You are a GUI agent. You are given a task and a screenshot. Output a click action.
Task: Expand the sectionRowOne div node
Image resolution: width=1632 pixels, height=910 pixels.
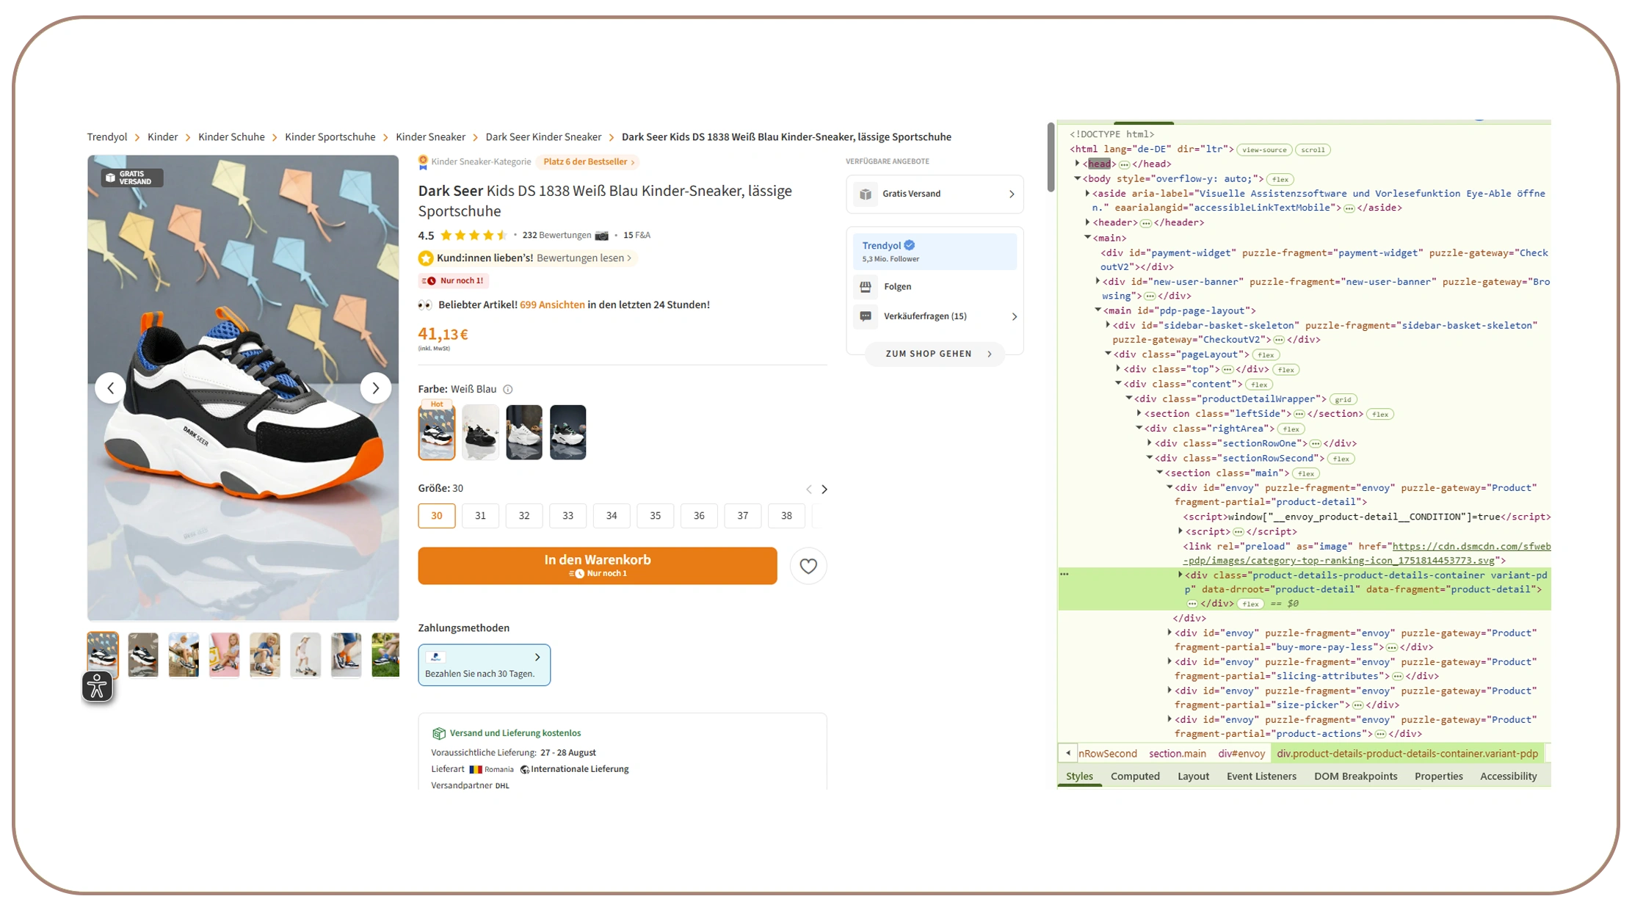pyautogui.click(x=1149, y=443)
